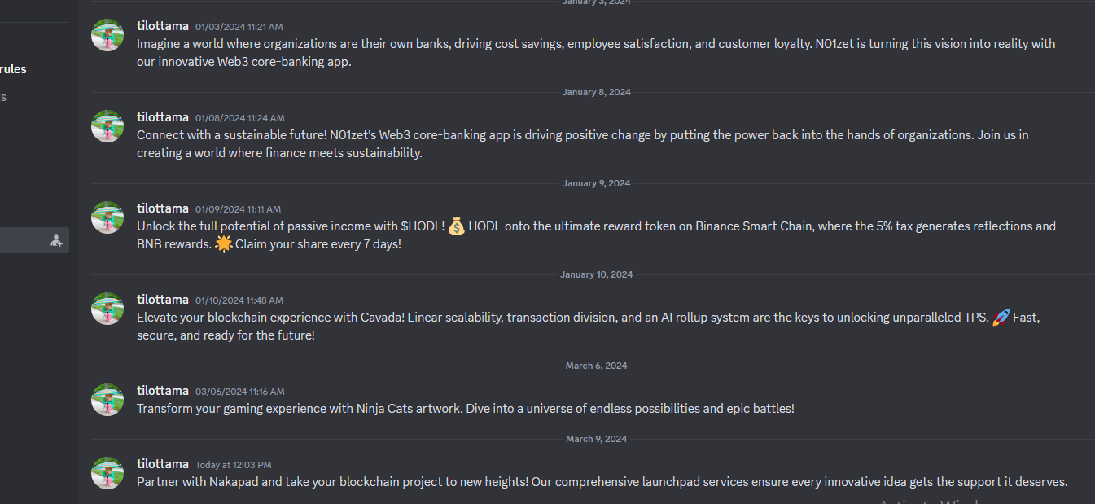
Task: Select the tilottama username on the 01/09/2024 message
Action: 163,208
